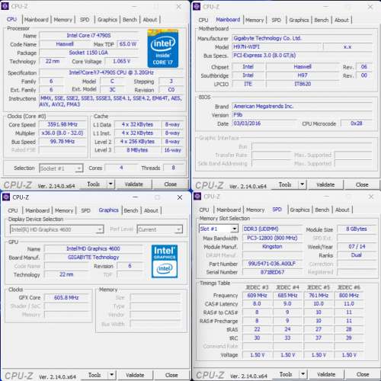The image size is (381, 381).
Task: Click the Part Number 99U5471-036.A00LF
Action: tap(272, 264)
